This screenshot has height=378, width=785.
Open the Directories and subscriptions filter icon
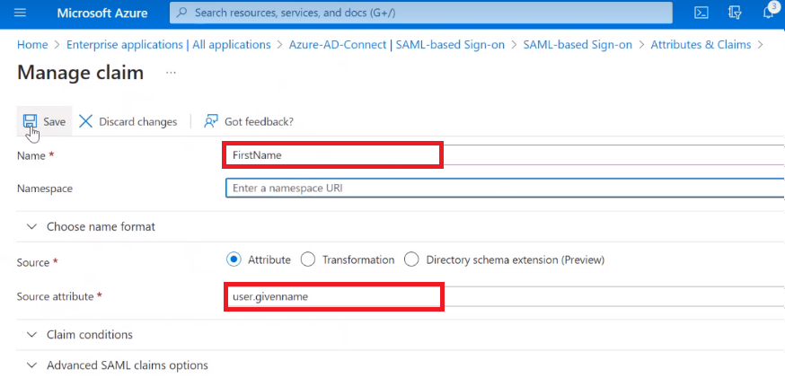coord(736,13)
